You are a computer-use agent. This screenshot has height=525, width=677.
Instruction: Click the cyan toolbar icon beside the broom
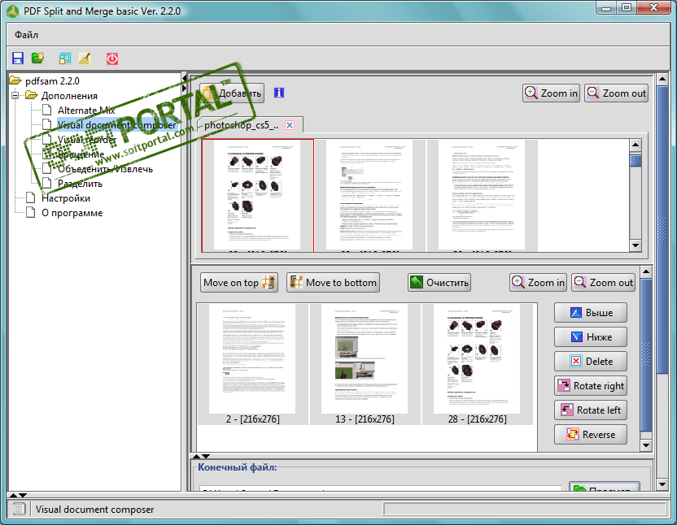pyautogui.click(x=65, y=59)
